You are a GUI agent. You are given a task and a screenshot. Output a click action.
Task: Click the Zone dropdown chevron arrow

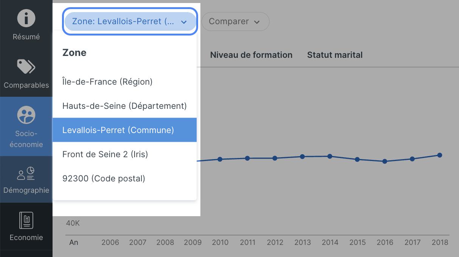click(x=184, y=22)
